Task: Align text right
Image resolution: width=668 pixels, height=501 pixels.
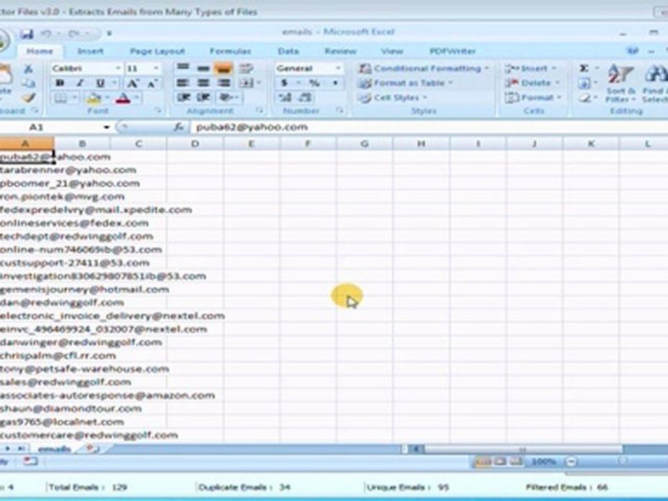Action: [x=223, y=83]
